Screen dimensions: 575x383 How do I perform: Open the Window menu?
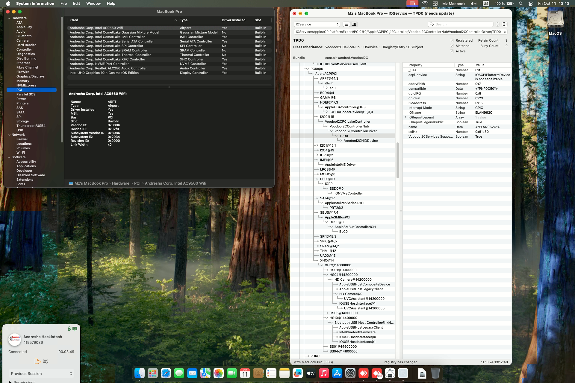[93, 4]
